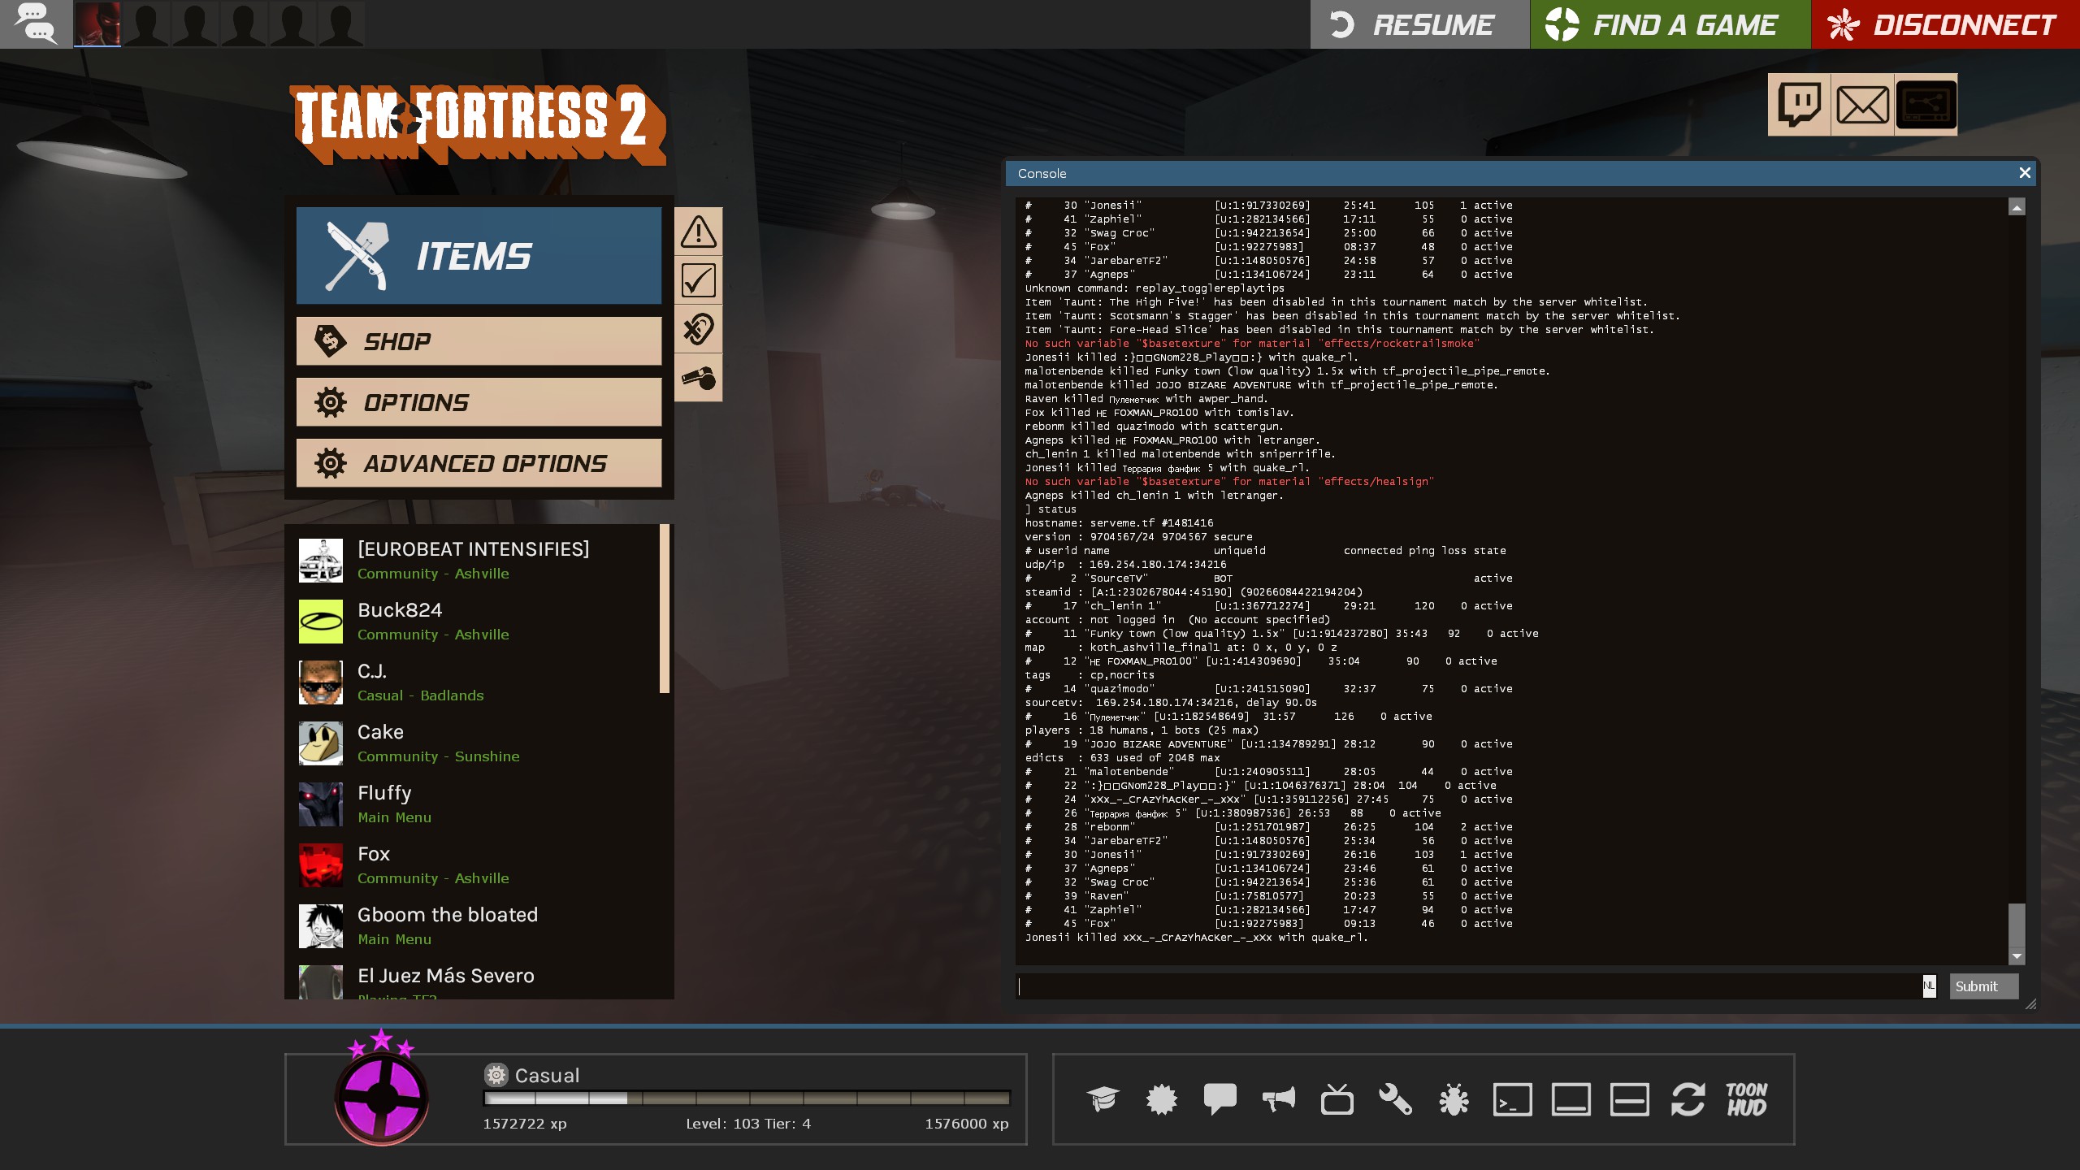The image size is (2080, 1170).
Task: Click the console Submit button
Action: click(1982, 986)
